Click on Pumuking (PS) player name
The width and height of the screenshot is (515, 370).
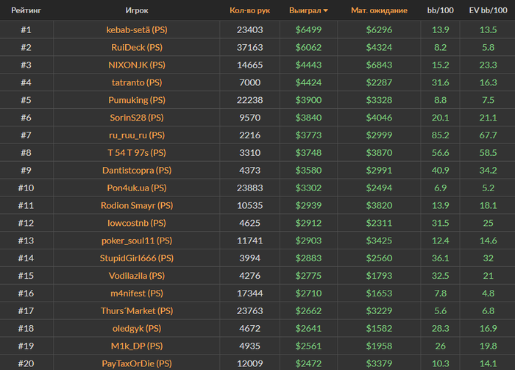point(137,100)
